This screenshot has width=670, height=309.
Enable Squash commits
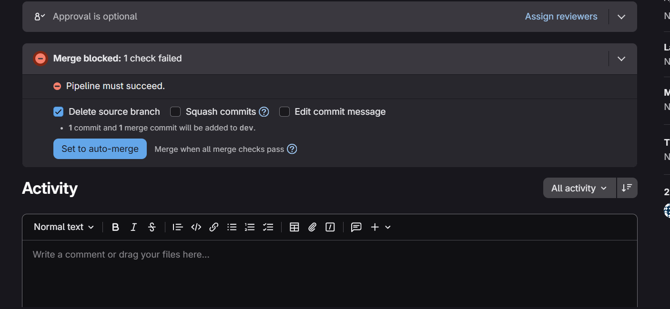pos(175,111)
